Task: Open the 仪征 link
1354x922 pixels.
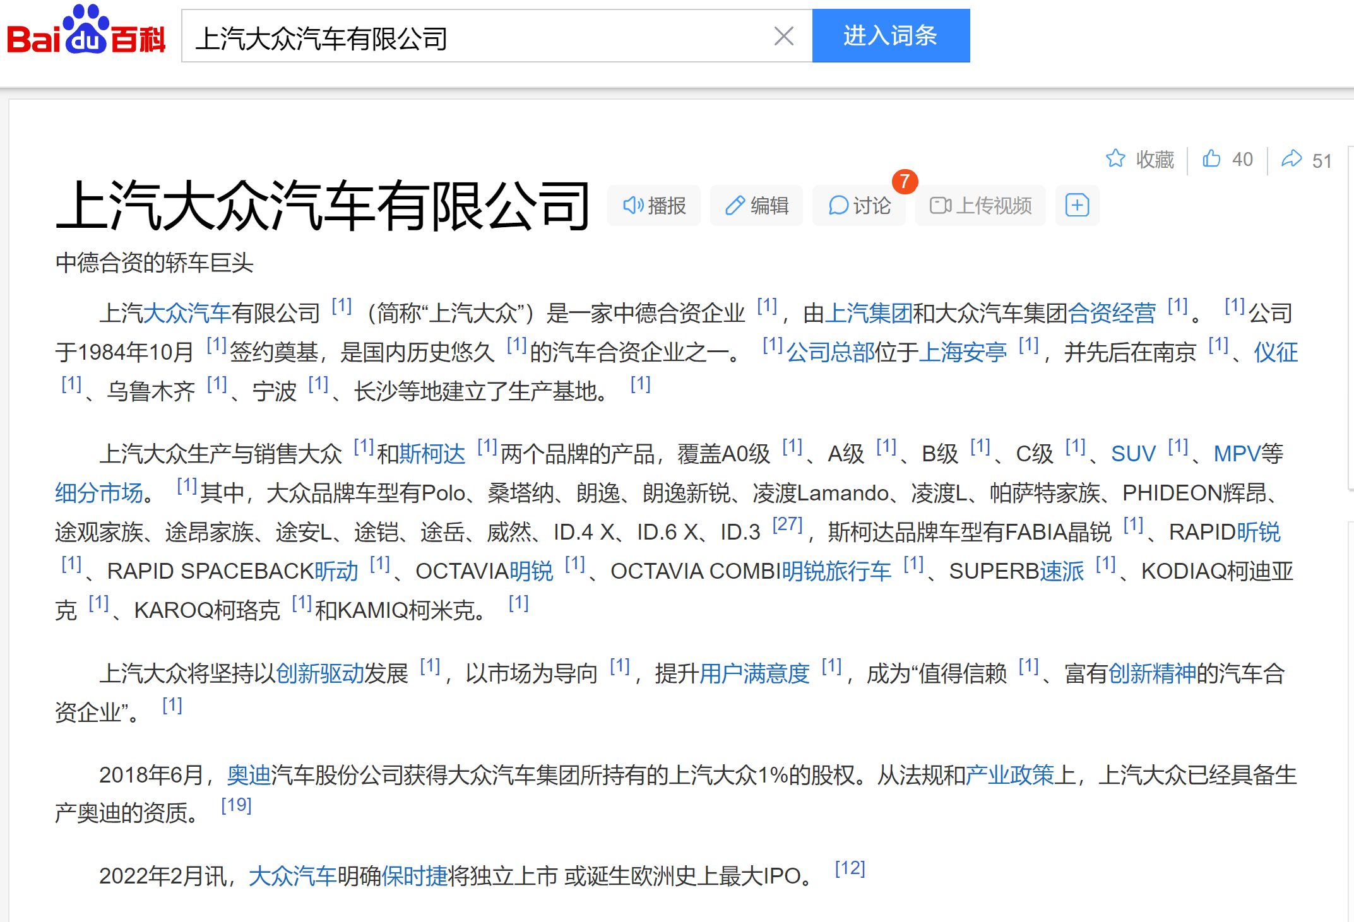Action: [x=1276, y=352]
